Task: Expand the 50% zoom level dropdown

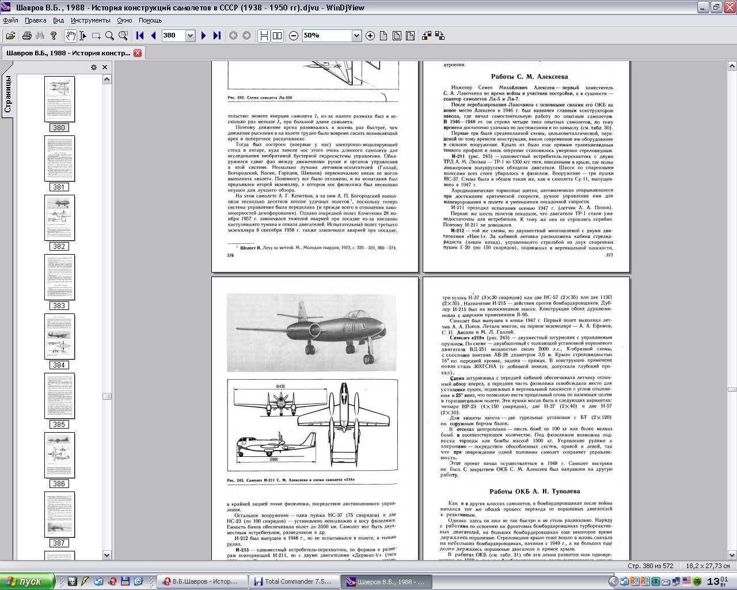Action: click(x=356, y=36)
